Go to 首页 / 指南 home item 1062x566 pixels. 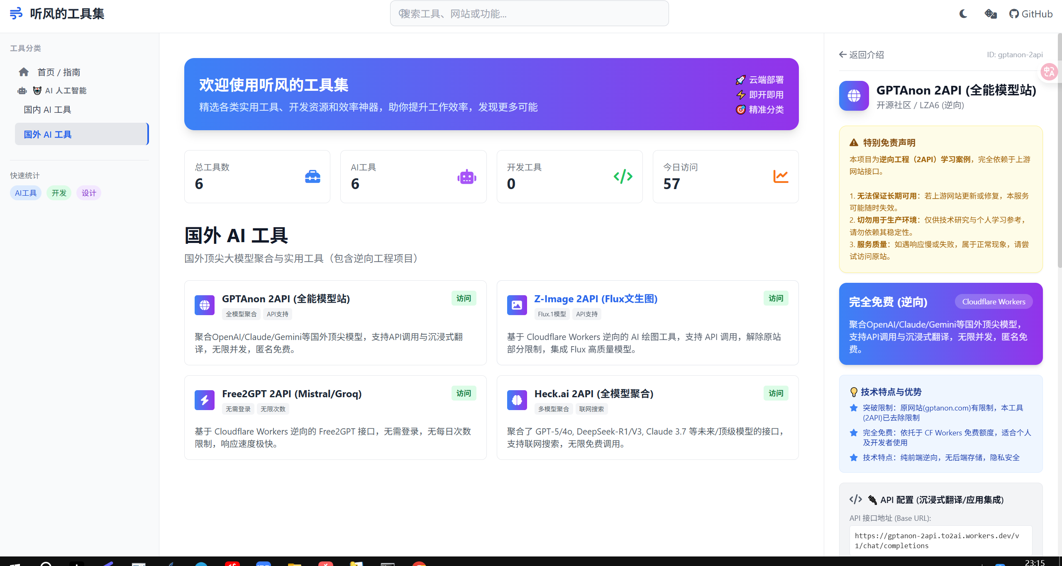click(59, 72)
